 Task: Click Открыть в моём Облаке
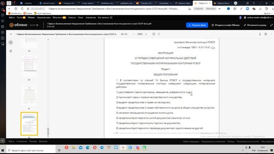(x=226, y=25)
